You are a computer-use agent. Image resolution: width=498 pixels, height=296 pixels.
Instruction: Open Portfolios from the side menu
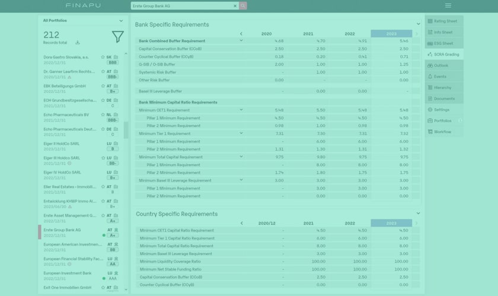pyautogui.click(x=444, y=121)
